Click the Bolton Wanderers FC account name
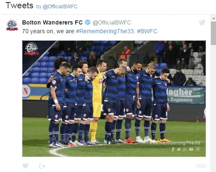 52,22
